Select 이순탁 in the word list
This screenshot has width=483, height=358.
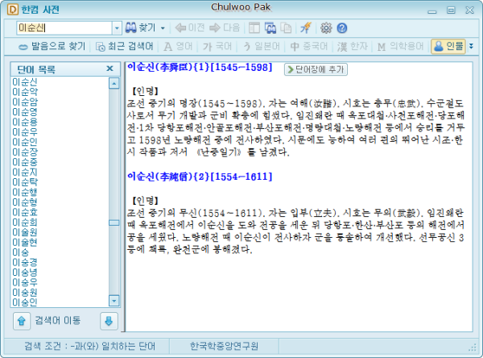pyautogui.click(x=25, y=182)
